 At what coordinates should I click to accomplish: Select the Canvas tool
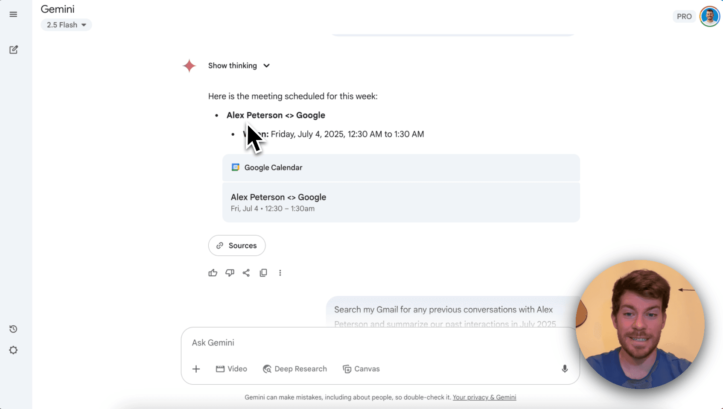(x=361, y=369)
